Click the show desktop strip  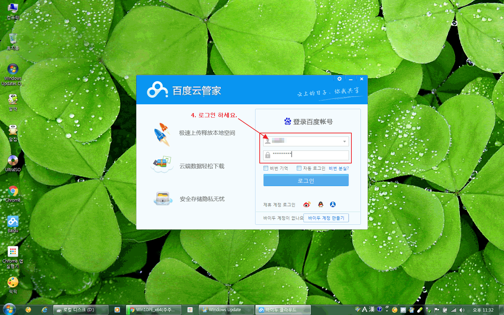point(501,310)
